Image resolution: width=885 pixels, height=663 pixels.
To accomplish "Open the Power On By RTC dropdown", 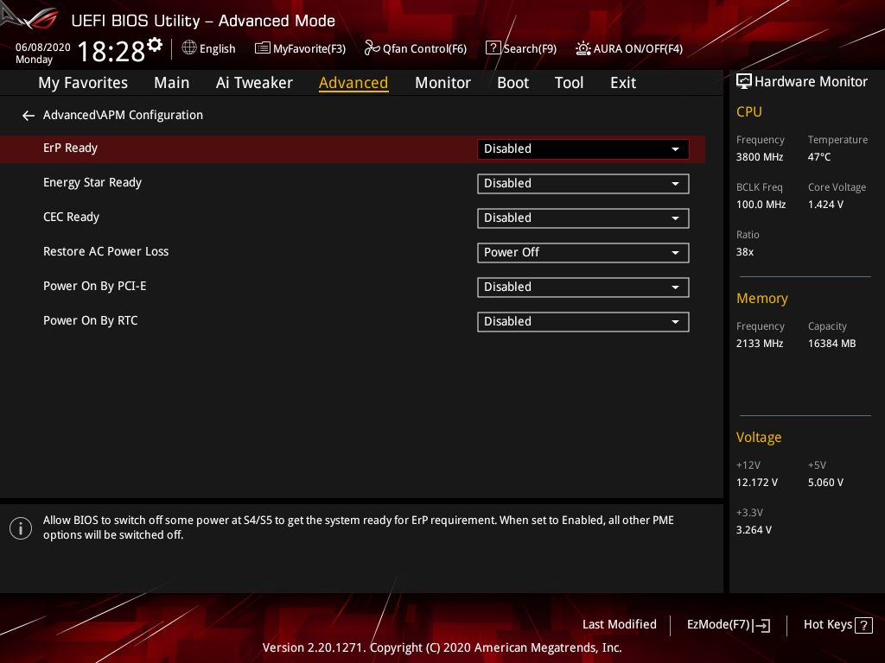I will (583, 322).
